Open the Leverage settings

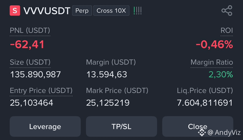pyautogui.click(x=45, y=127)
